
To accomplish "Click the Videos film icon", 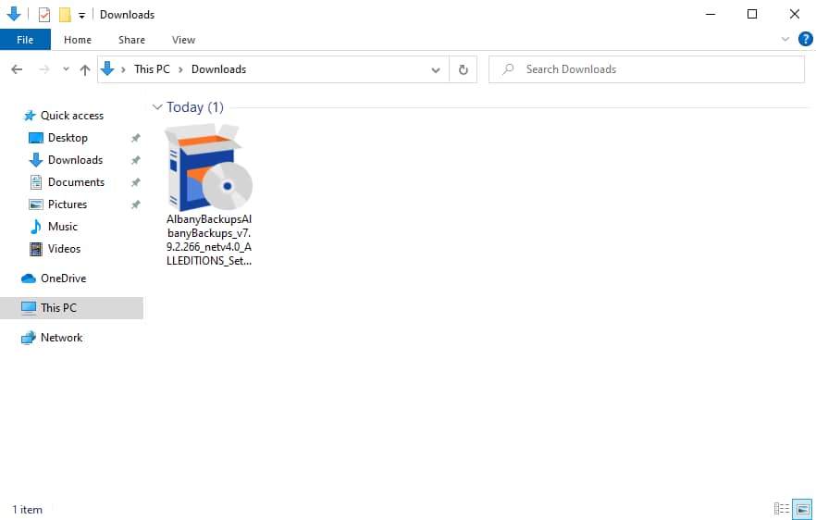I will (x=35, y=249).
